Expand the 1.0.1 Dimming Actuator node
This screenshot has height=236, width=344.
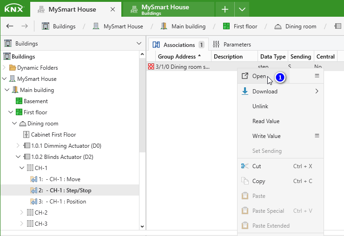point(18,145)
